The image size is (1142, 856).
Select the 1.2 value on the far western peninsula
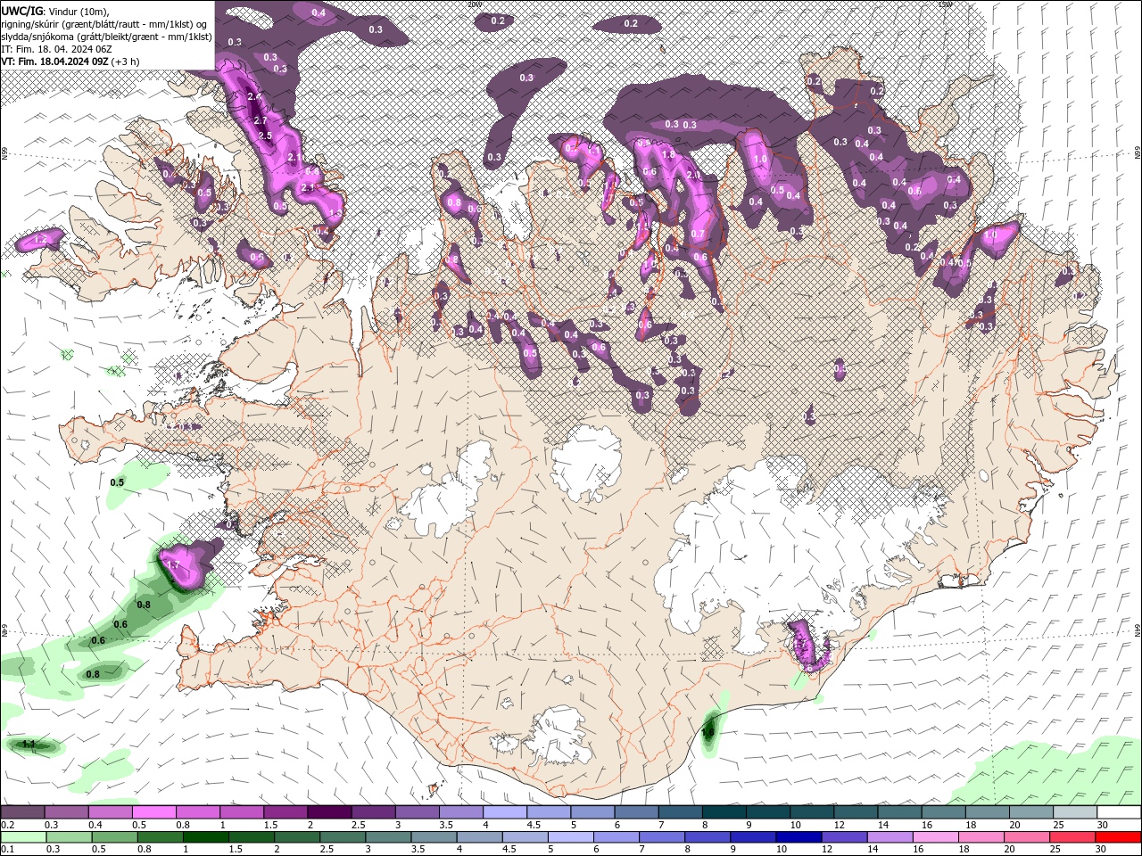pos(39,240)
